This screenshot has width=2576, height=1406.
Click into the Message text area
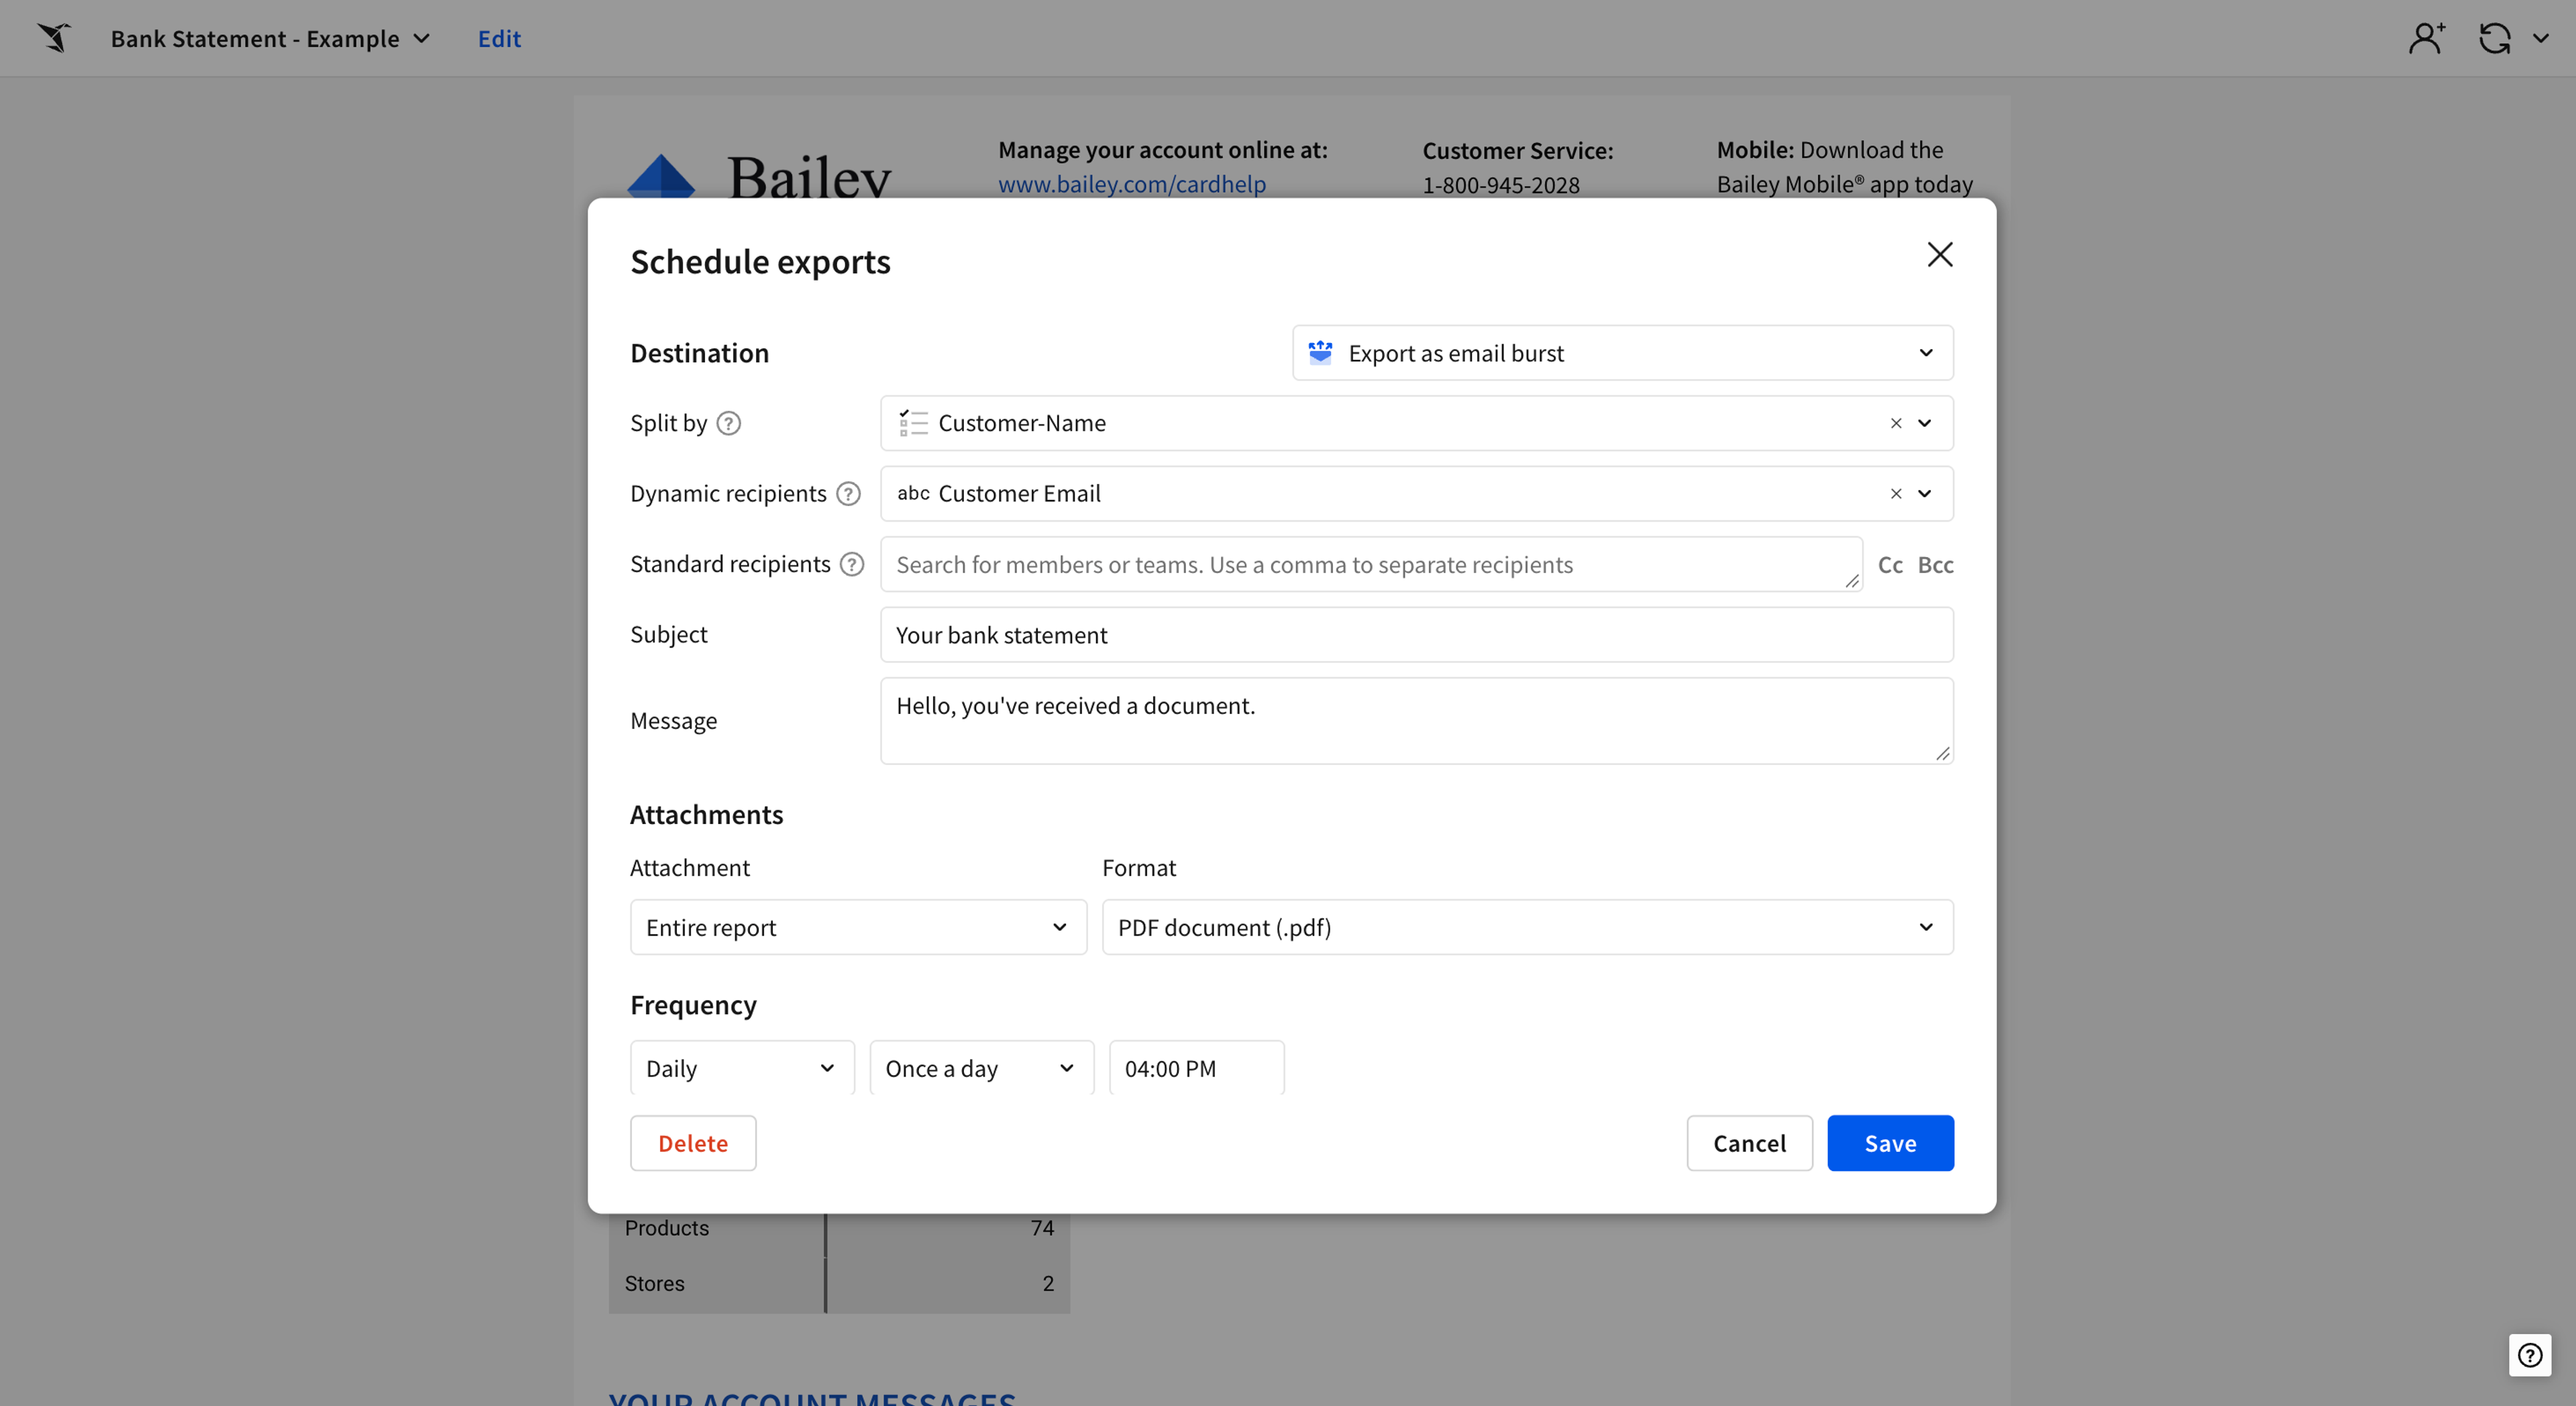point(1416,721)
